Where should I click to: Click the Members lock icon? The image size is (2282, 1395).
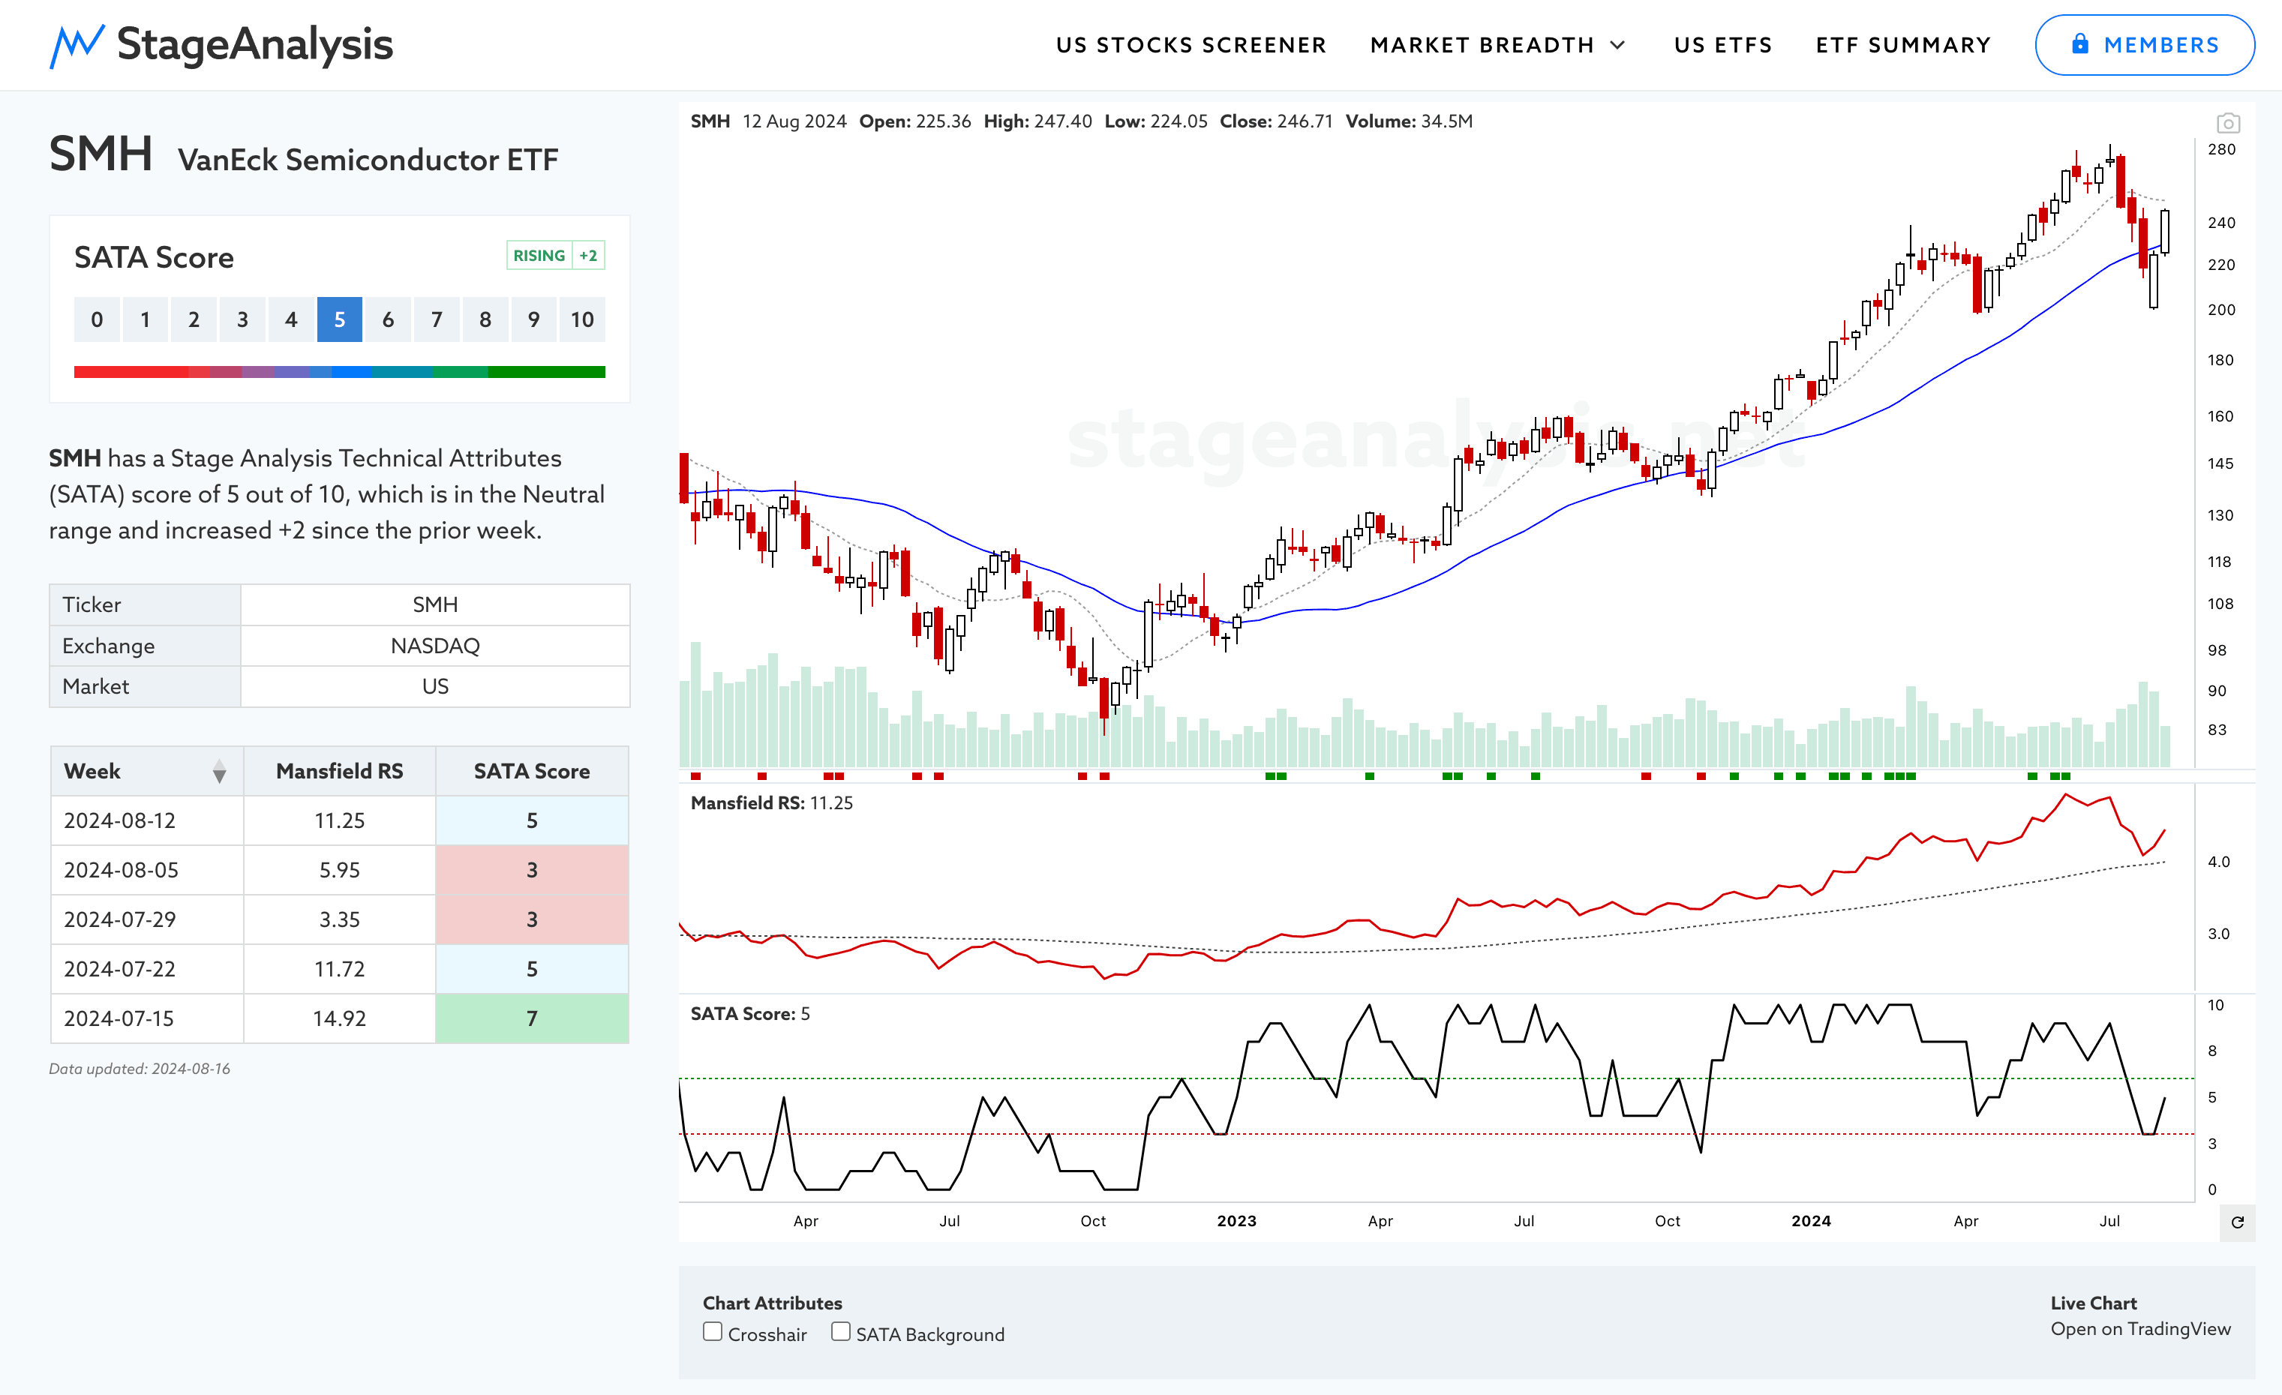click(2080, 44)
